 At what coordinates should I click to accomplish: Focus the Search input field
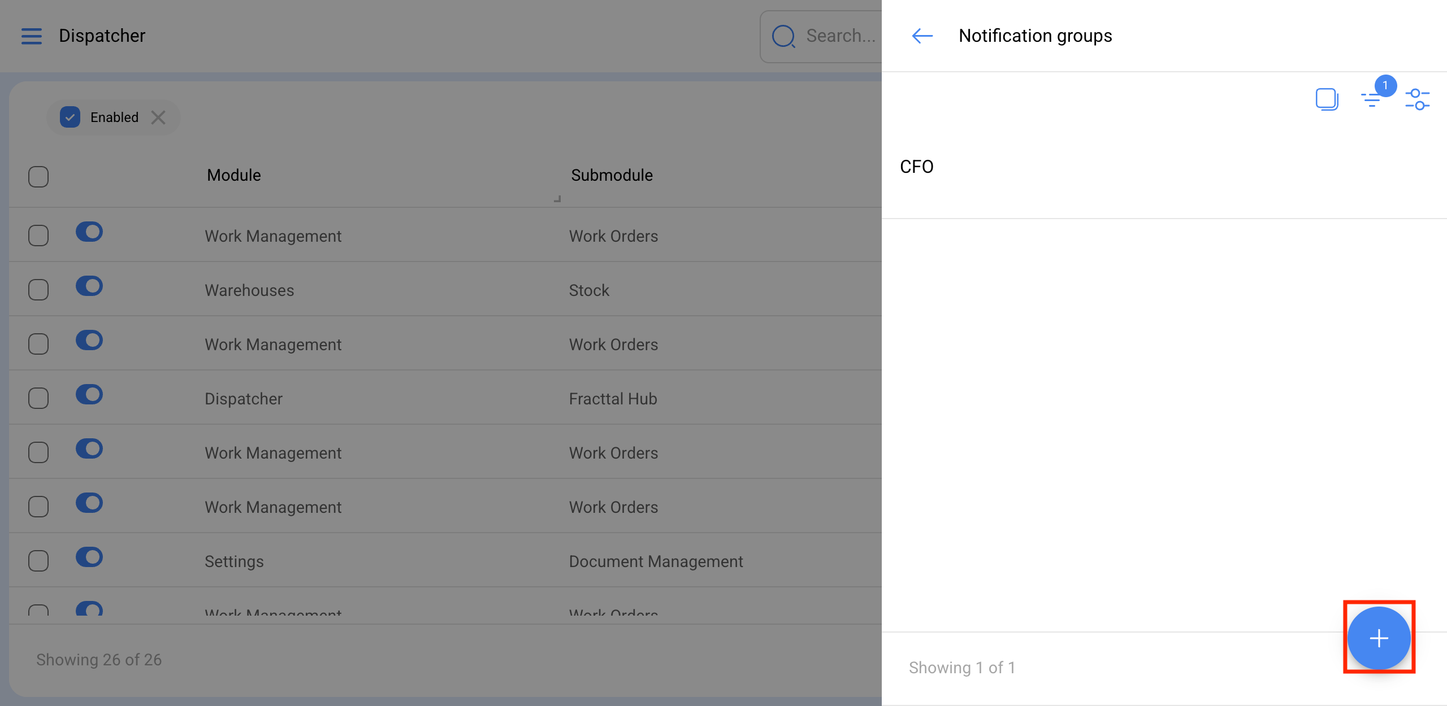click(821, 36)
